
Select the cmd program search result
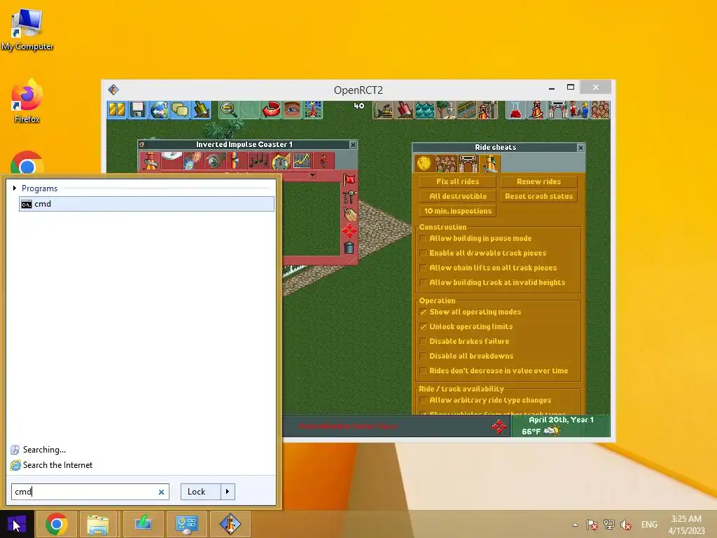pyautogui.click(x=147, y=204)
